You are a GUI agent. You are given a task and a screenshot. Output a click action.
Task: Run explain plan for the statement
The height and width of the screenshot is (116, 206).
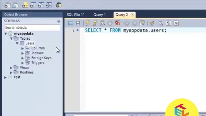102,23
